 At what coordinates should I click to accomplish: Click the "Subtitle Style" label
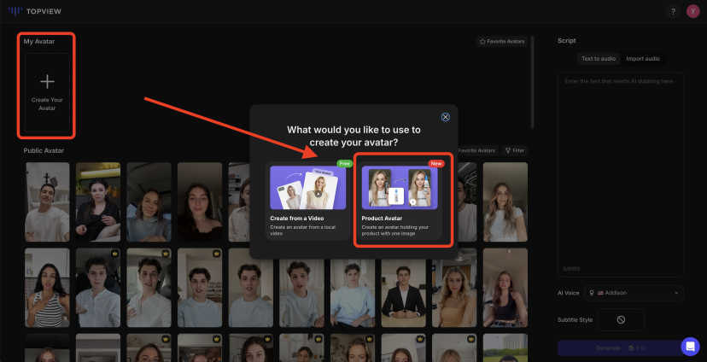[575, 319]
